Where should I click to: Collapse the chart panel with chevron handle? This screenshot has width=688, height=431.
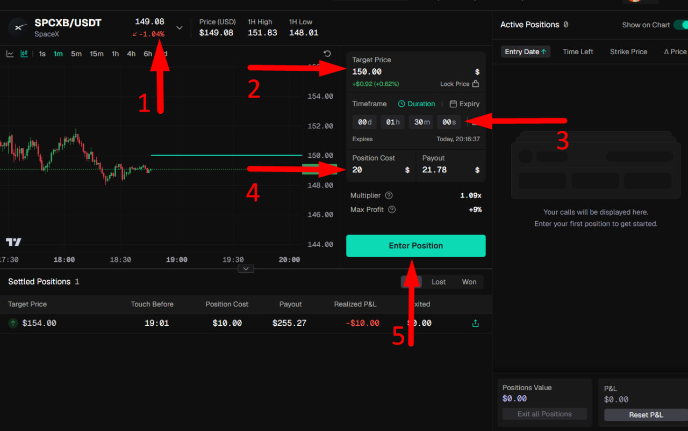pyautogui.click(x=246, y=268)
